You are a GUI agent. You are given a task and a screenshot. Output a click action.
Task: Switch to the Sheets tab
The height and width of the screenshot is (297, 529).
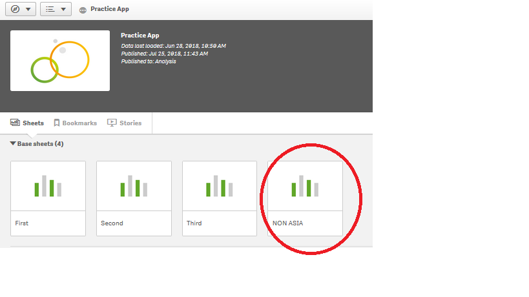pos(27,123)
